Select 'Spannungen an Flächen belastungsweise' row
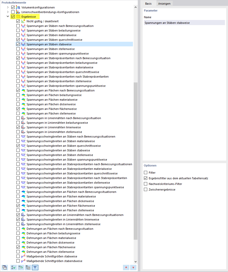Image resolution: width=228 pixels, height=272 pixels. [x=54, y=95]
